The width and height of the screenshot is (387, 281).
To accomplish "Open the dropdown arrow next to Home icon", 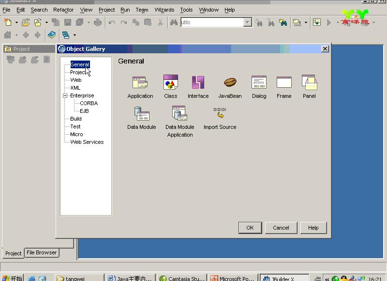I will point(16,35).
